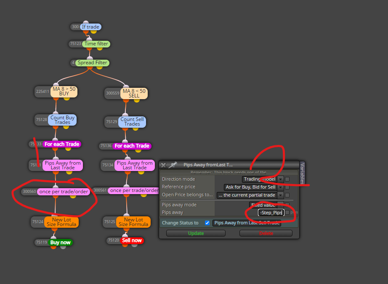The width and height of the screenshot is (388, 284).
Task: Click the 75128 ID tag
Action: pos(42,120)
